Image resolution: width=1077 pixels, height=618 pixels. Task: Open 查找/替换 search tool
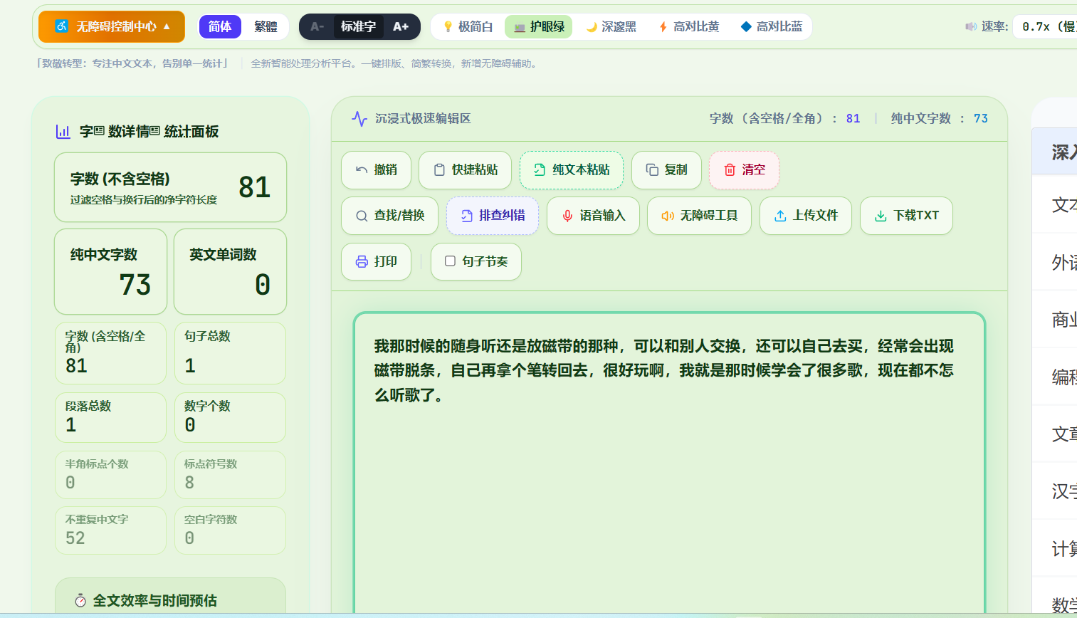pos(389,215)
